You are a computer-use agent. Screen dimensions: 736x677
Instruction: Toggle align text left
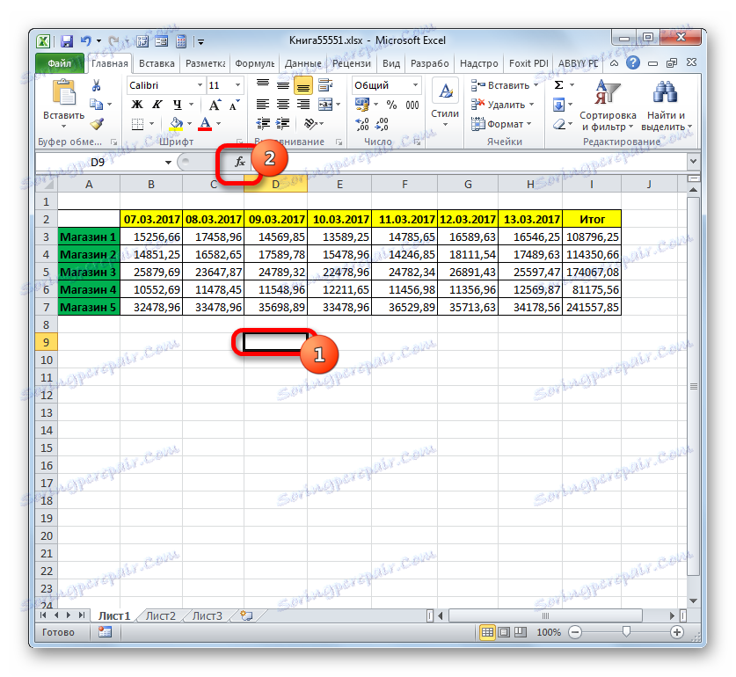click(x=263, y=105)
